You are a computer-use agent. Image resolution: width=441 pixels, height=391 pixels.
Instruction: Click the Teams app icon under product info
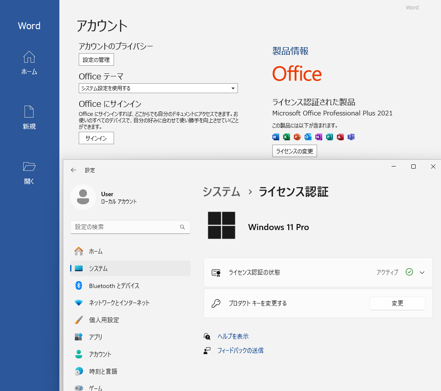[x=351, y=137]
